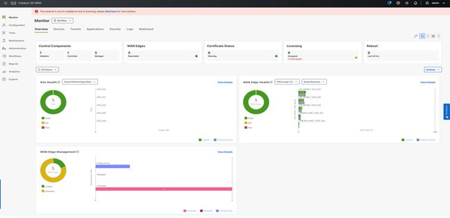The height and width of the screenshot is (218, 450).
Task: Click the WAN Edge Management info icon
Action: [78, 152]
